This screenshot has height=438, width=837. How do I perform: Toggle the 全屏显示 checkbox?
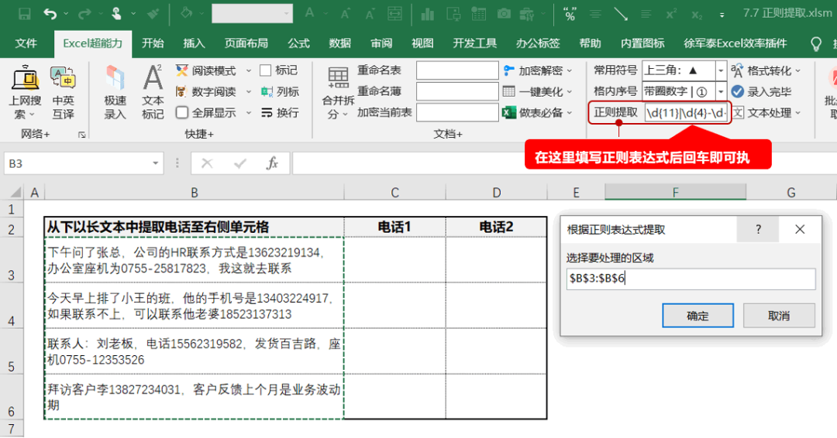(182, 112)
